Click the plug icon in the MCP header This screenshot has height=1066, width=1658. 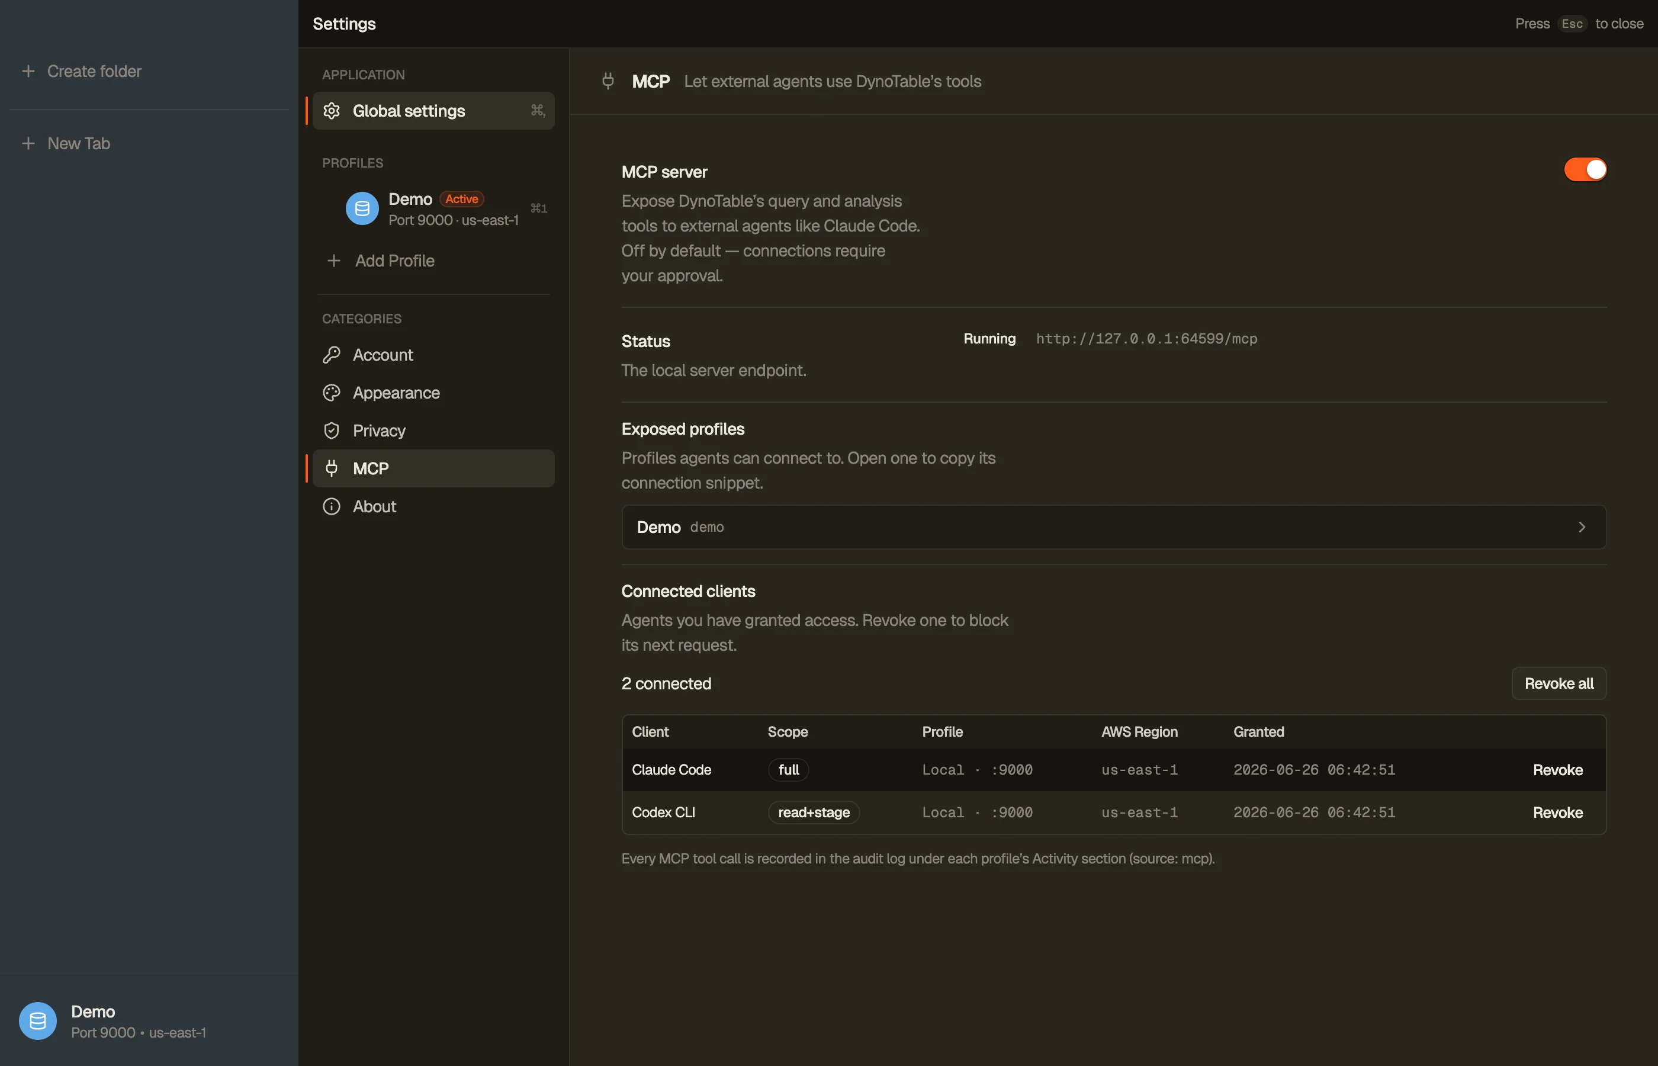point(608,81)
